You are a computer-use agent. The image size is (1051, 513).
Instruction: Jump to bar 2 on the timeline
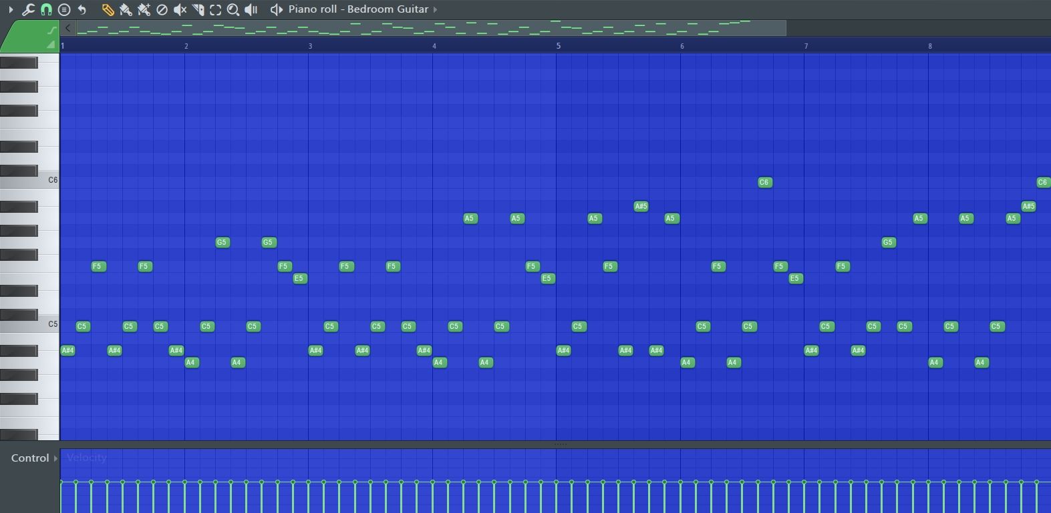coord(186,46)
